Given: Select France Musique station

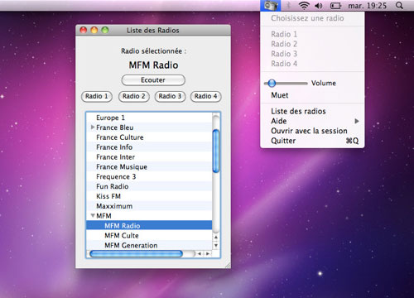Looking at the screenshot, I should tap(149, 166).
